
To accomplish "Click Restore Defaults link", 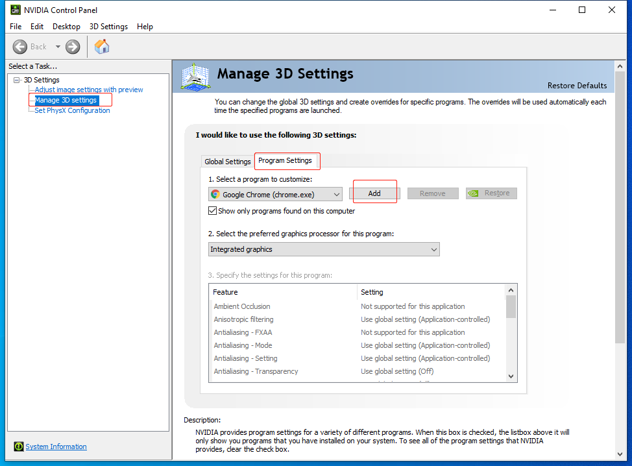I will pos(577,86).
